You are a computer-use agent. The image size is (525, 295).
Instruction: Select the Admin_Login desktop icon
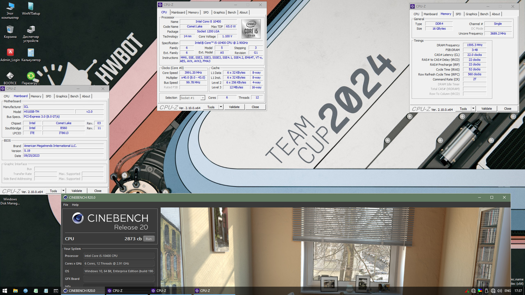(10, 55)
